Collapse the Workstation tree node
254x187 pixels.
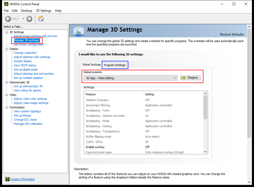click(7, 107)
